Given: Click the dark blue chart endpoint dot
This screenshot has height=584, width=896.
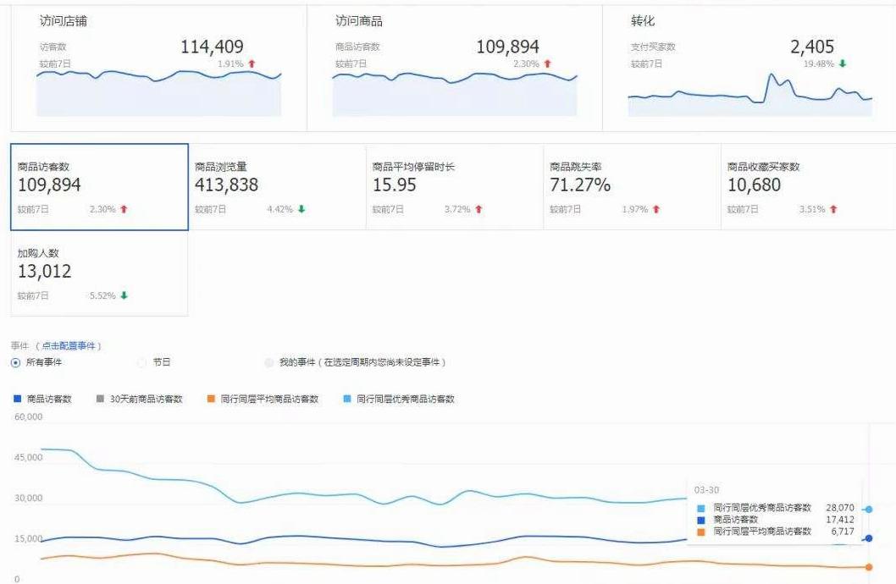Looking at the screenshot, I should pyautogui.click(x=869, y=538).
